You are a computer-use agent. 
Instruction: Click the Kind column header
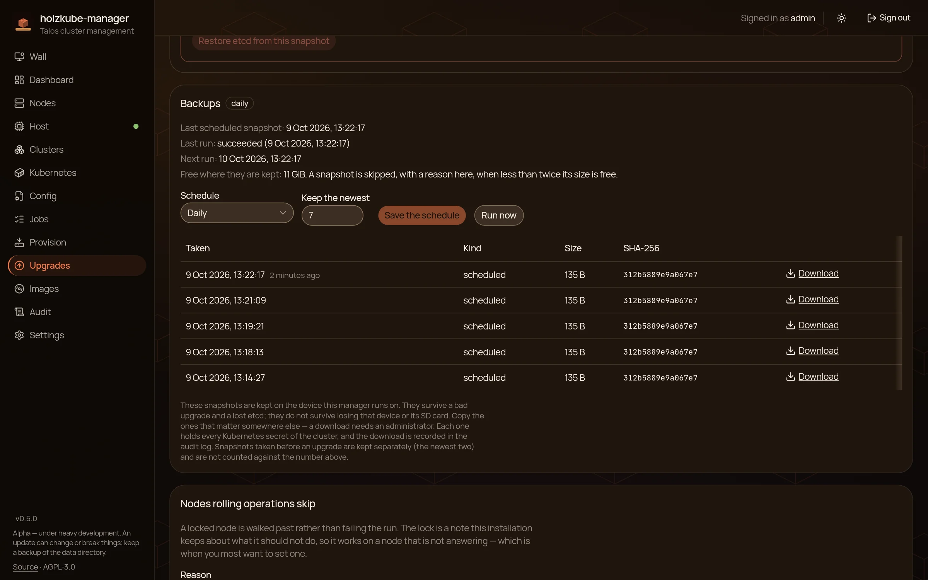tap(472, 248)
